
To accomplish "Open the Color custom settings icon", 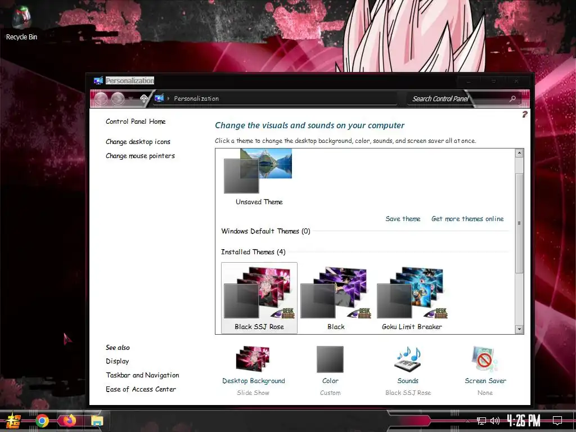I will point(330,359).
